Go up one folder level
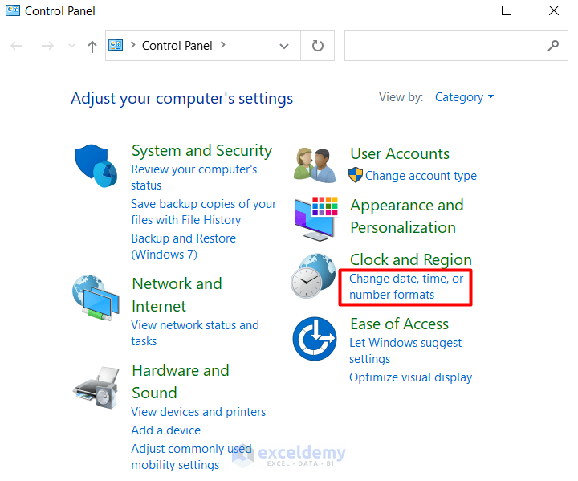 (x=92, y=47)
